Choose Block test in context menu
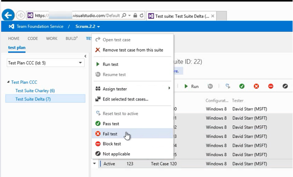Screen dimensions: 293x177 [132, 144]
